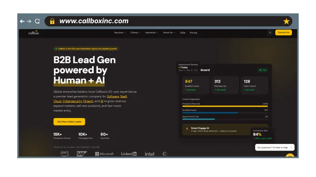
Task: Follow the Fintech link
Action: pos(88,101)
